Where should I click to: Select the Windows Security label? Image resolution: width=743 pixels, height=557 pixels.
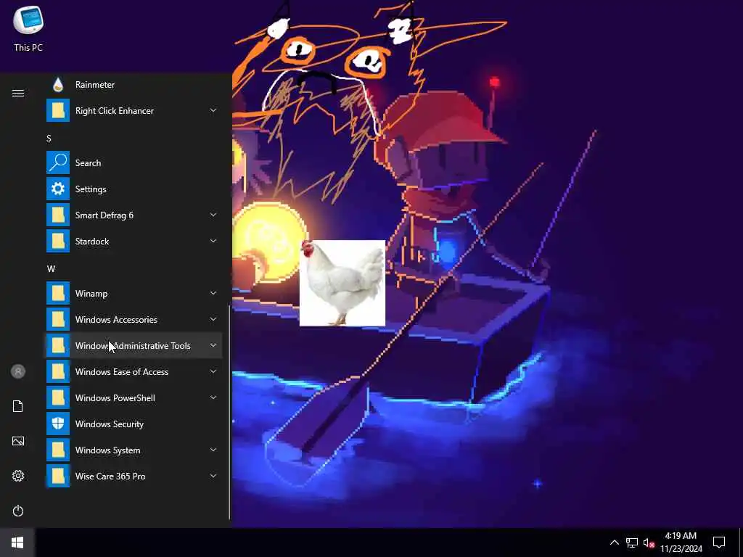coord(110,424)
